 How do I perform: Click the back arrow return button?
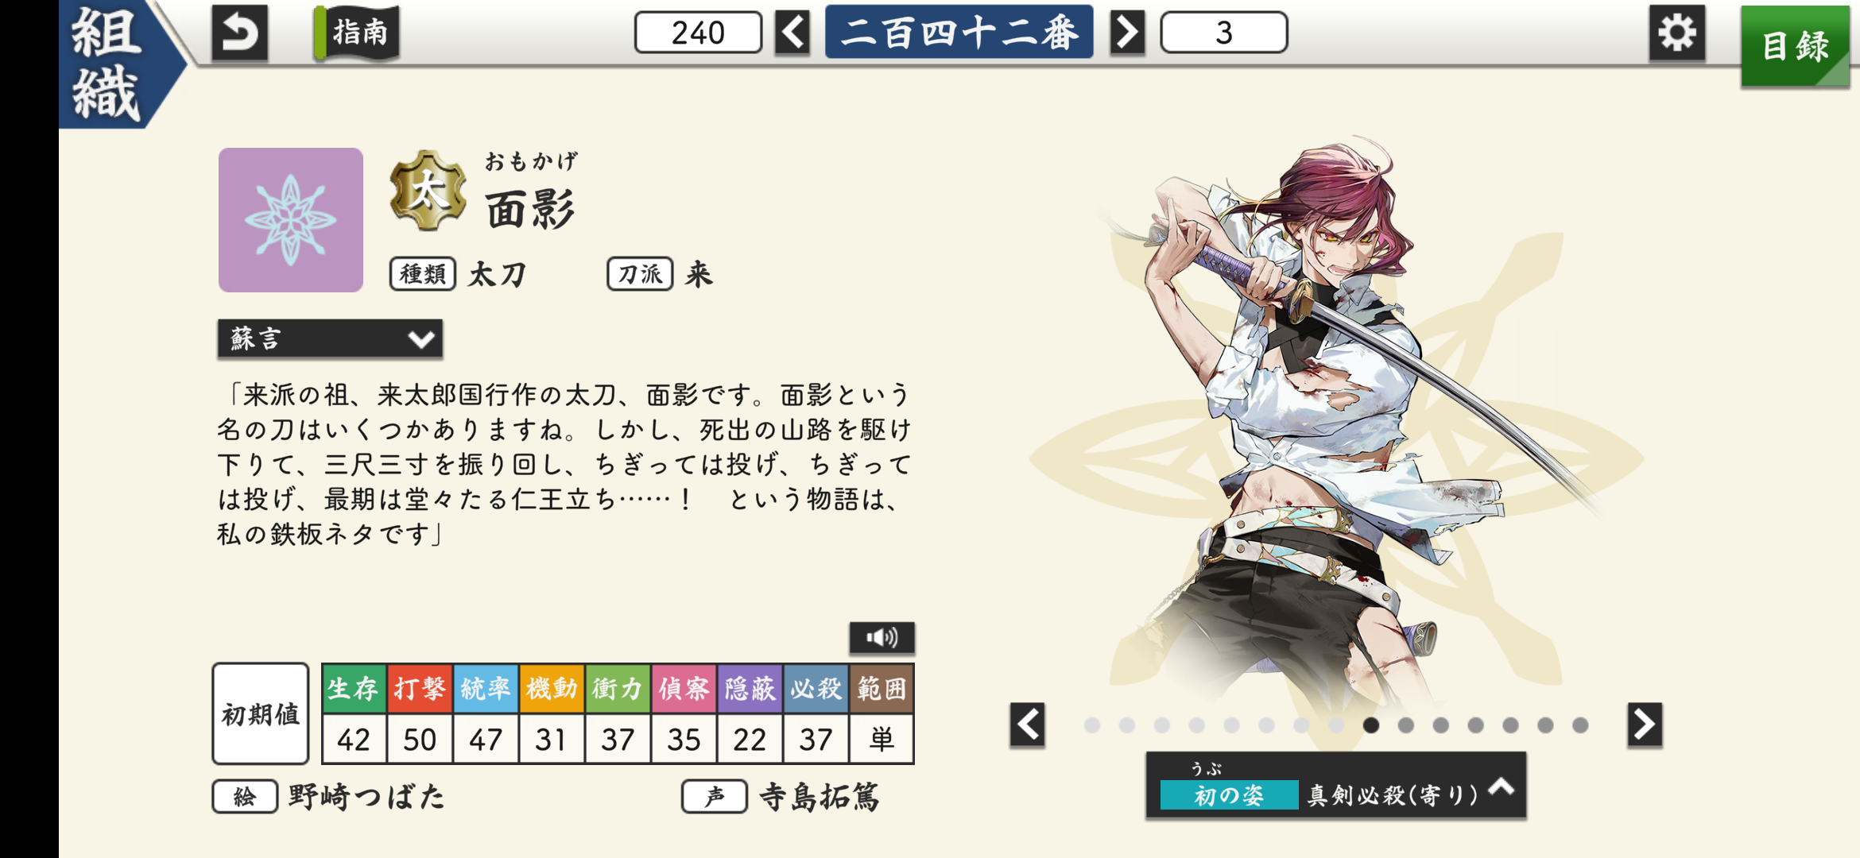tap(239, 33)
